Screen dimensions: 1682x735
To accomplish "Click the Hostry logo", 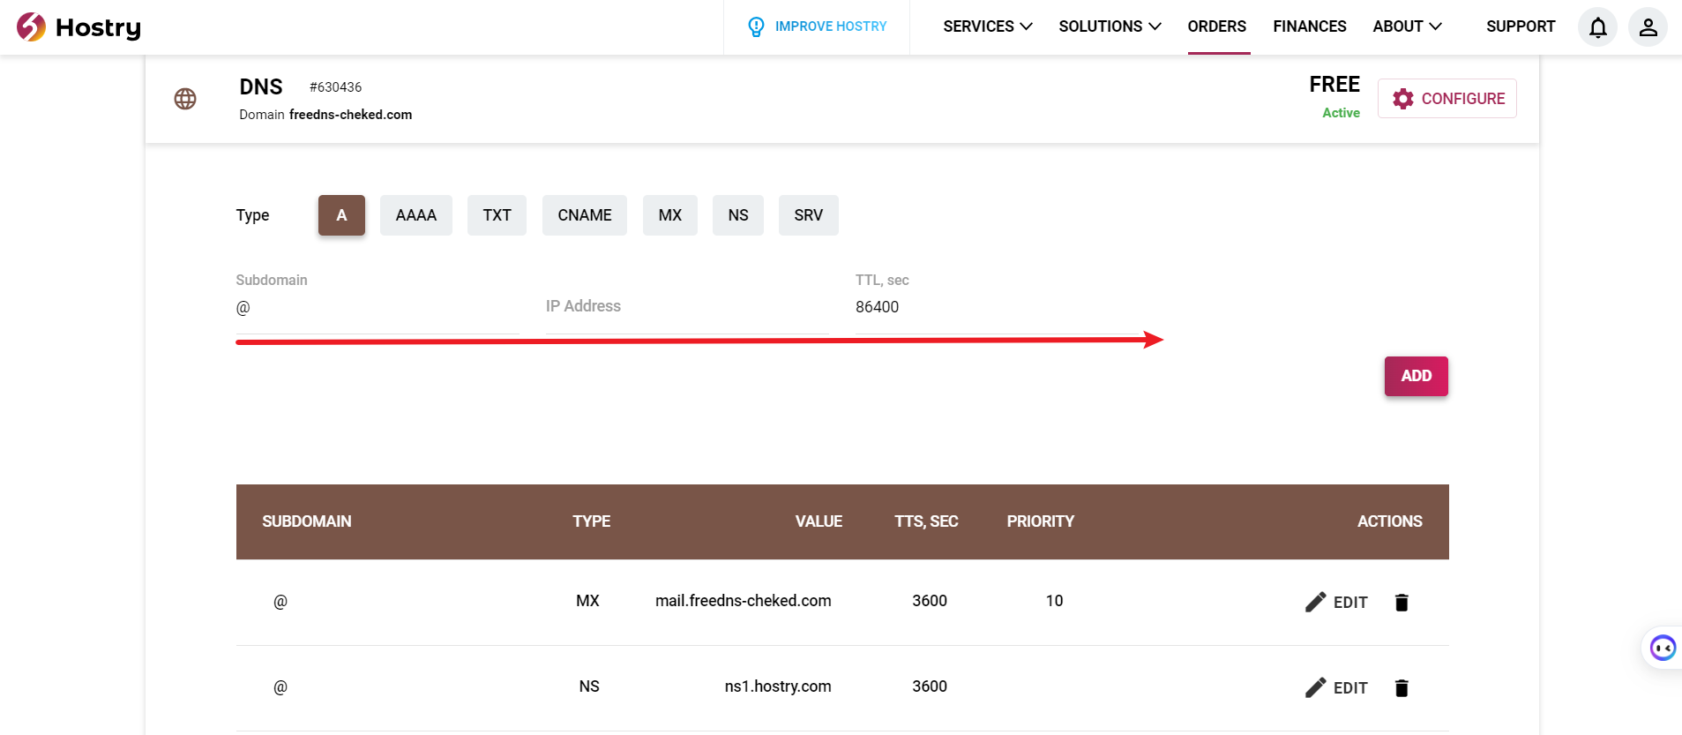I will tap(78, 27).
